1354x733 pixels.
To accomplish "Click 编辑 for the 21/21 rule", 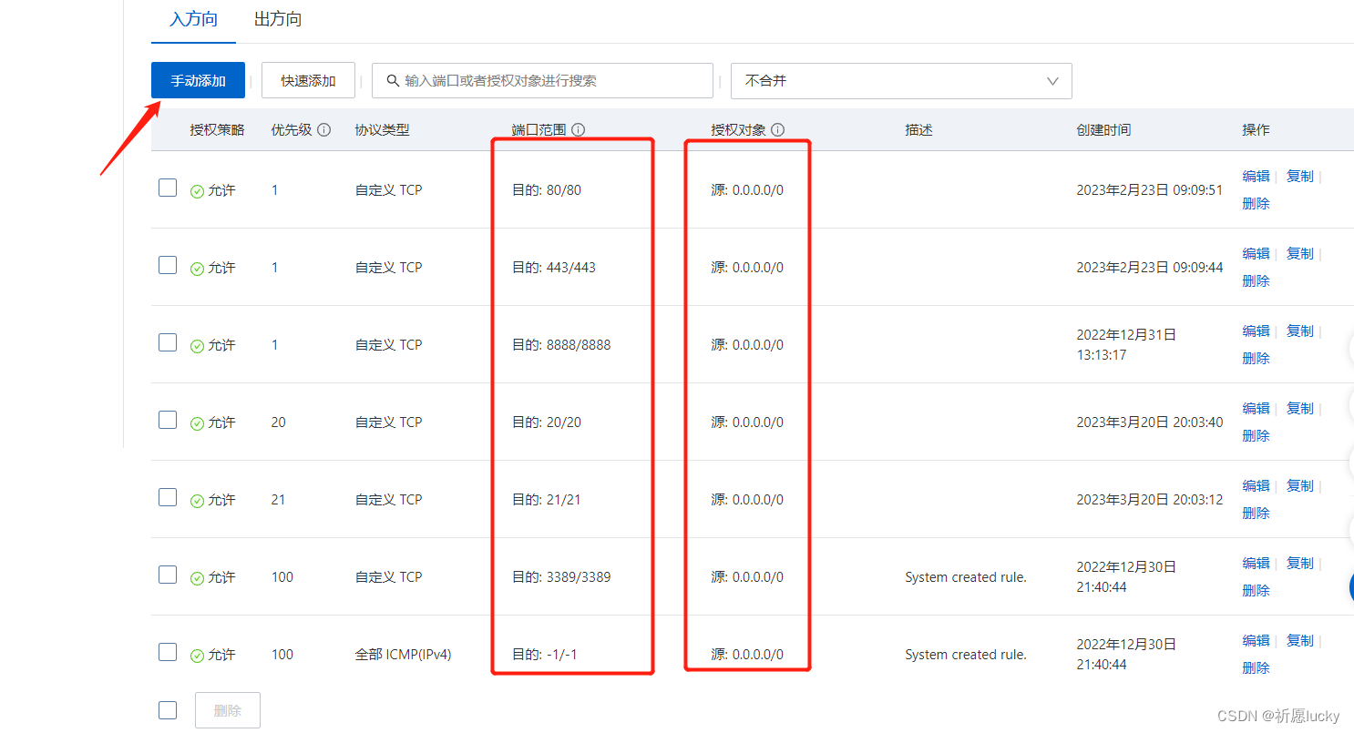I will pyautogui.click(x=1256, y=485).
